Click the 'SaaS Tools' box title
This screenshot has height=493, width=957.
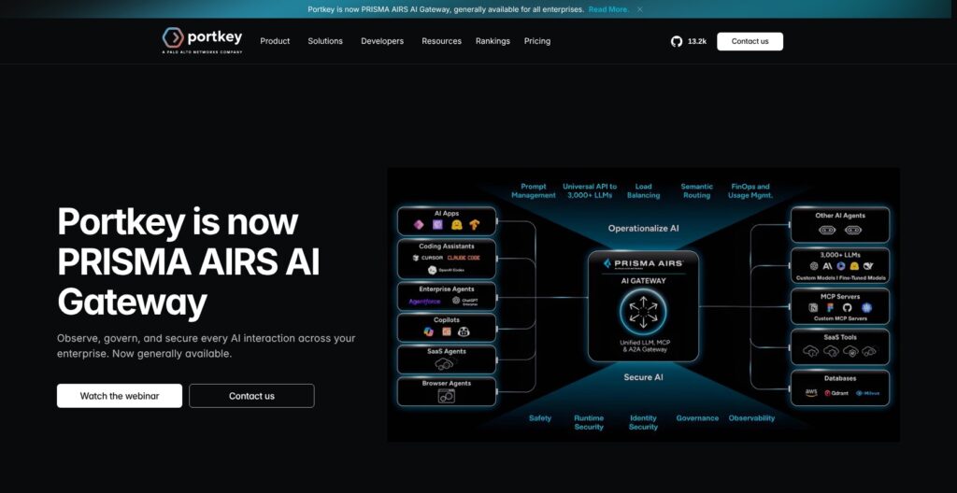pos(840,337)
